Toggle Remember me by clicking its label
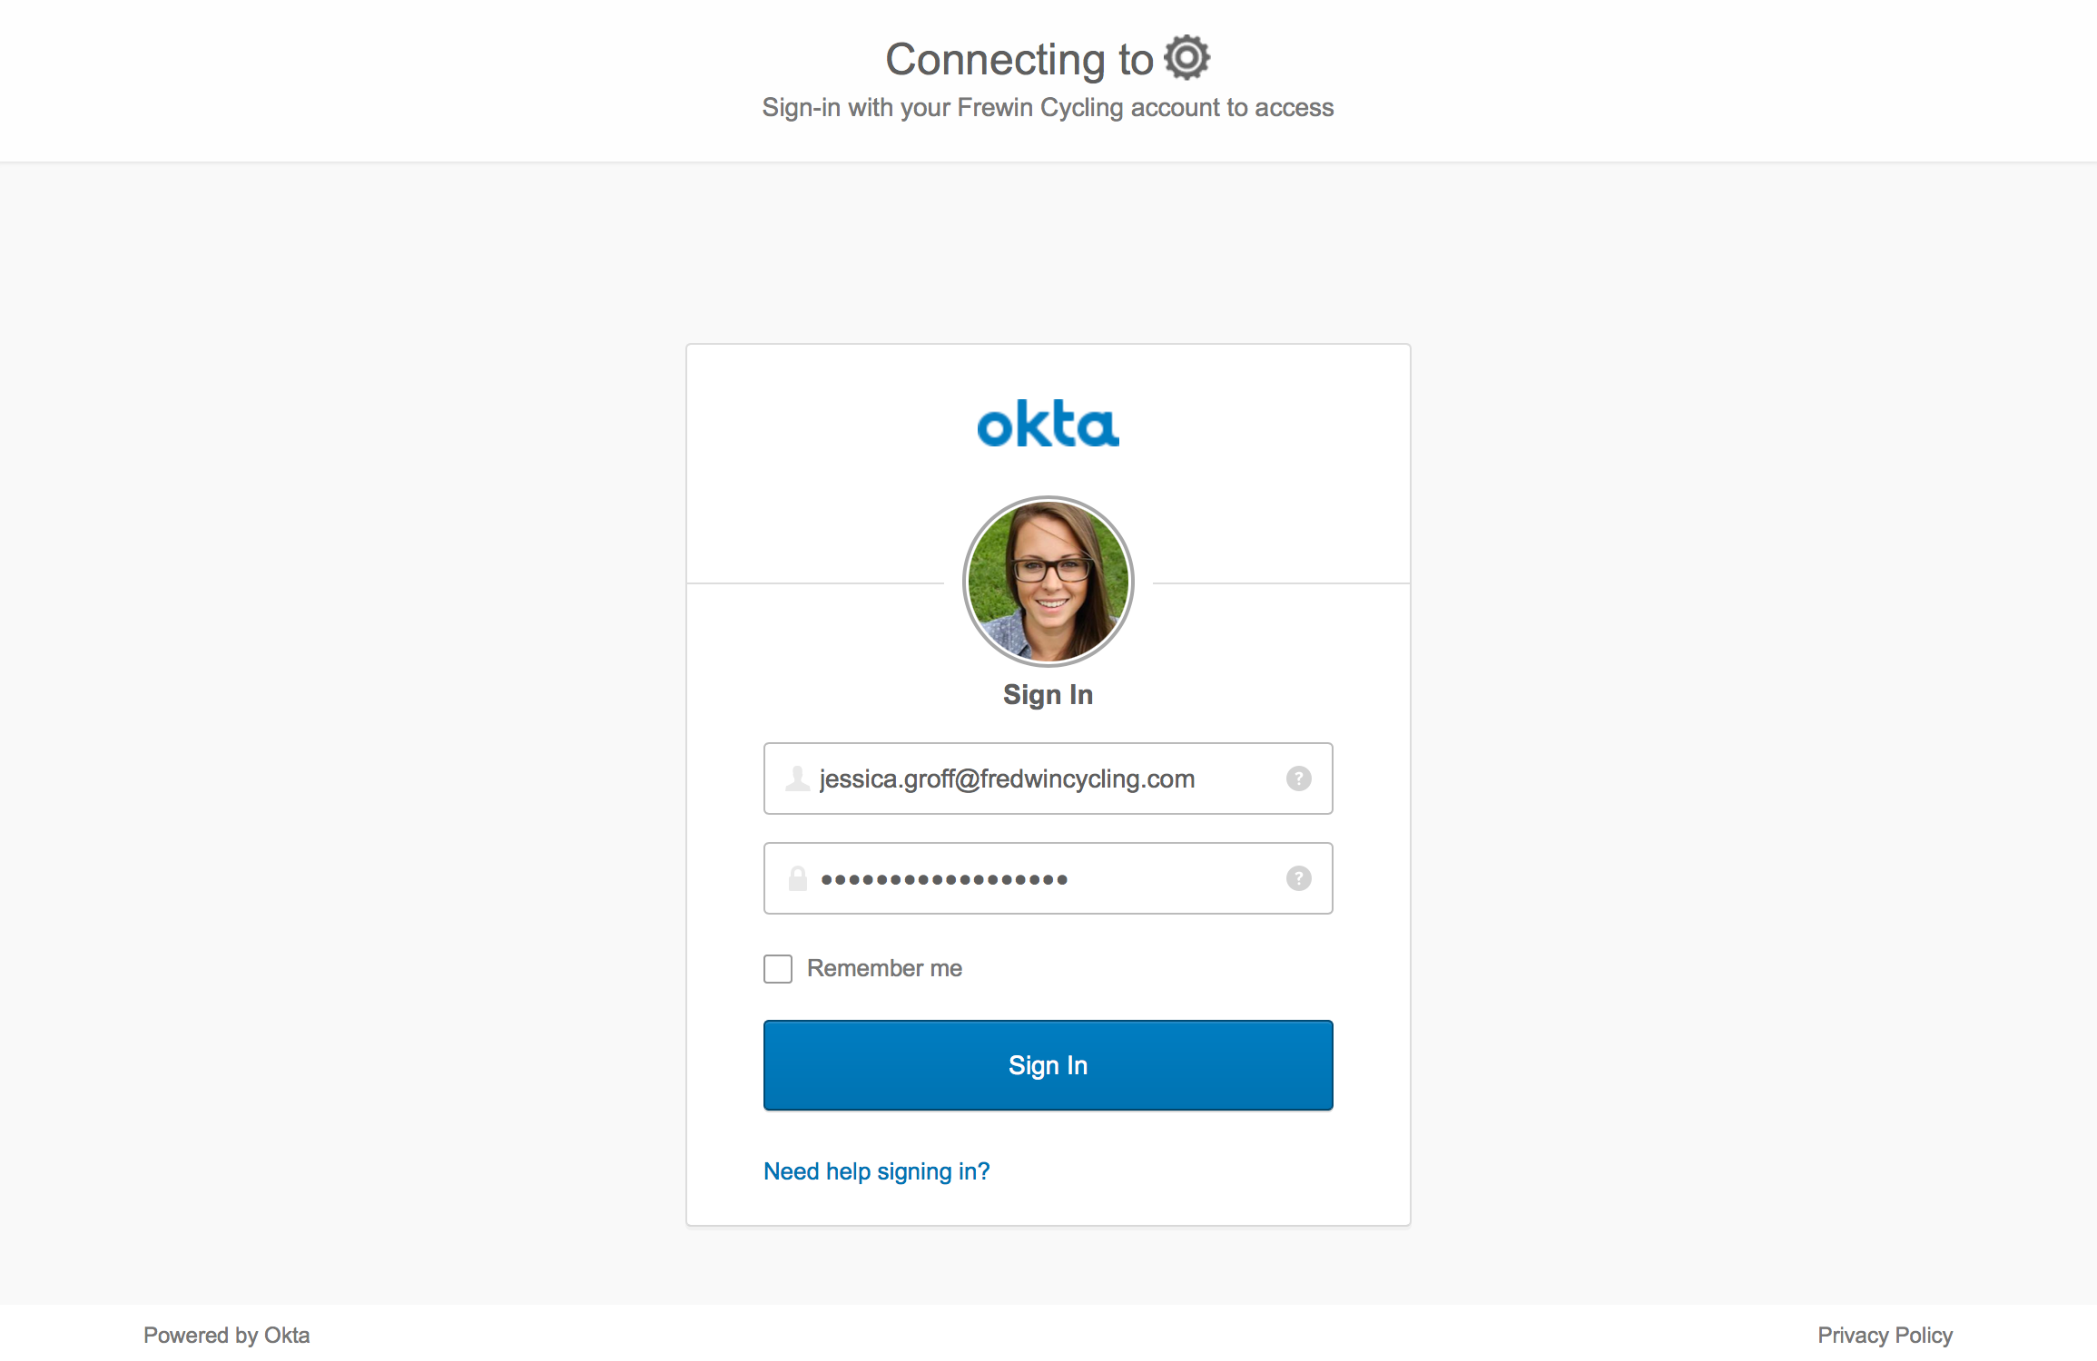This screenshot has height=1361, width=2097. pos(884,968)
